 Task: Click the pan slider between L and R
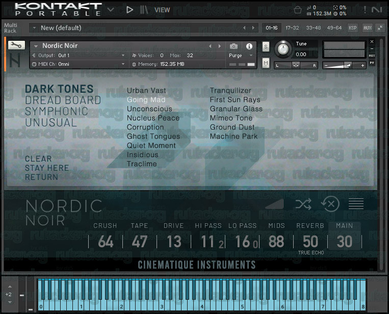click(296, 65)
